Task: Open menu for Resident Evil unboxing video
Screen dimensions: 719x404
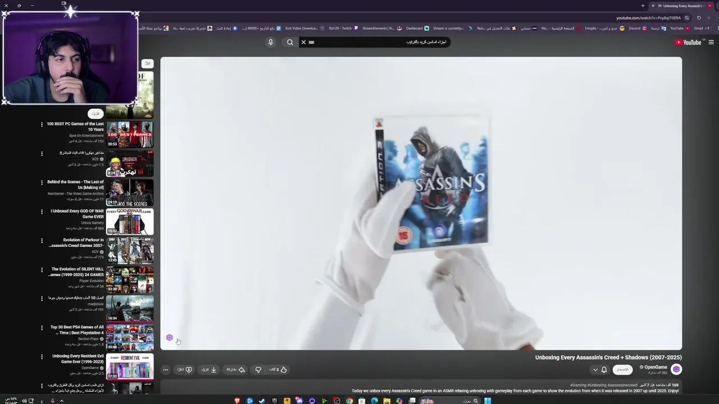Action: tap(42, 357)
